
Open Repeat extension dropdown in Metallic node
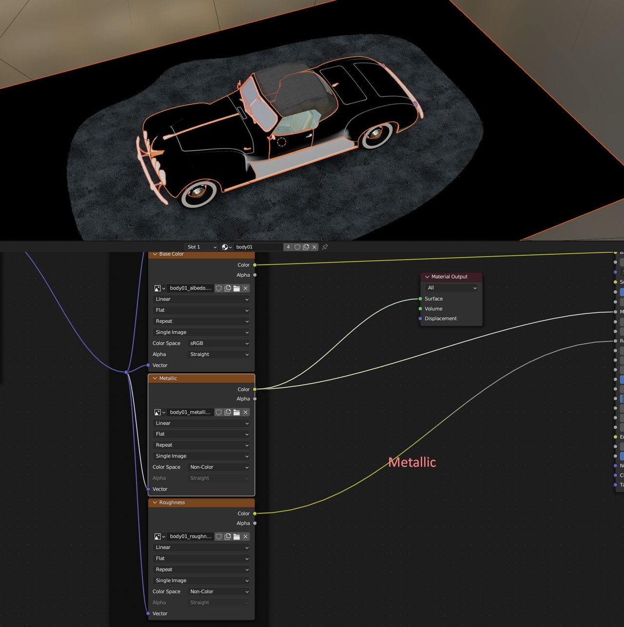pos(201,445)
